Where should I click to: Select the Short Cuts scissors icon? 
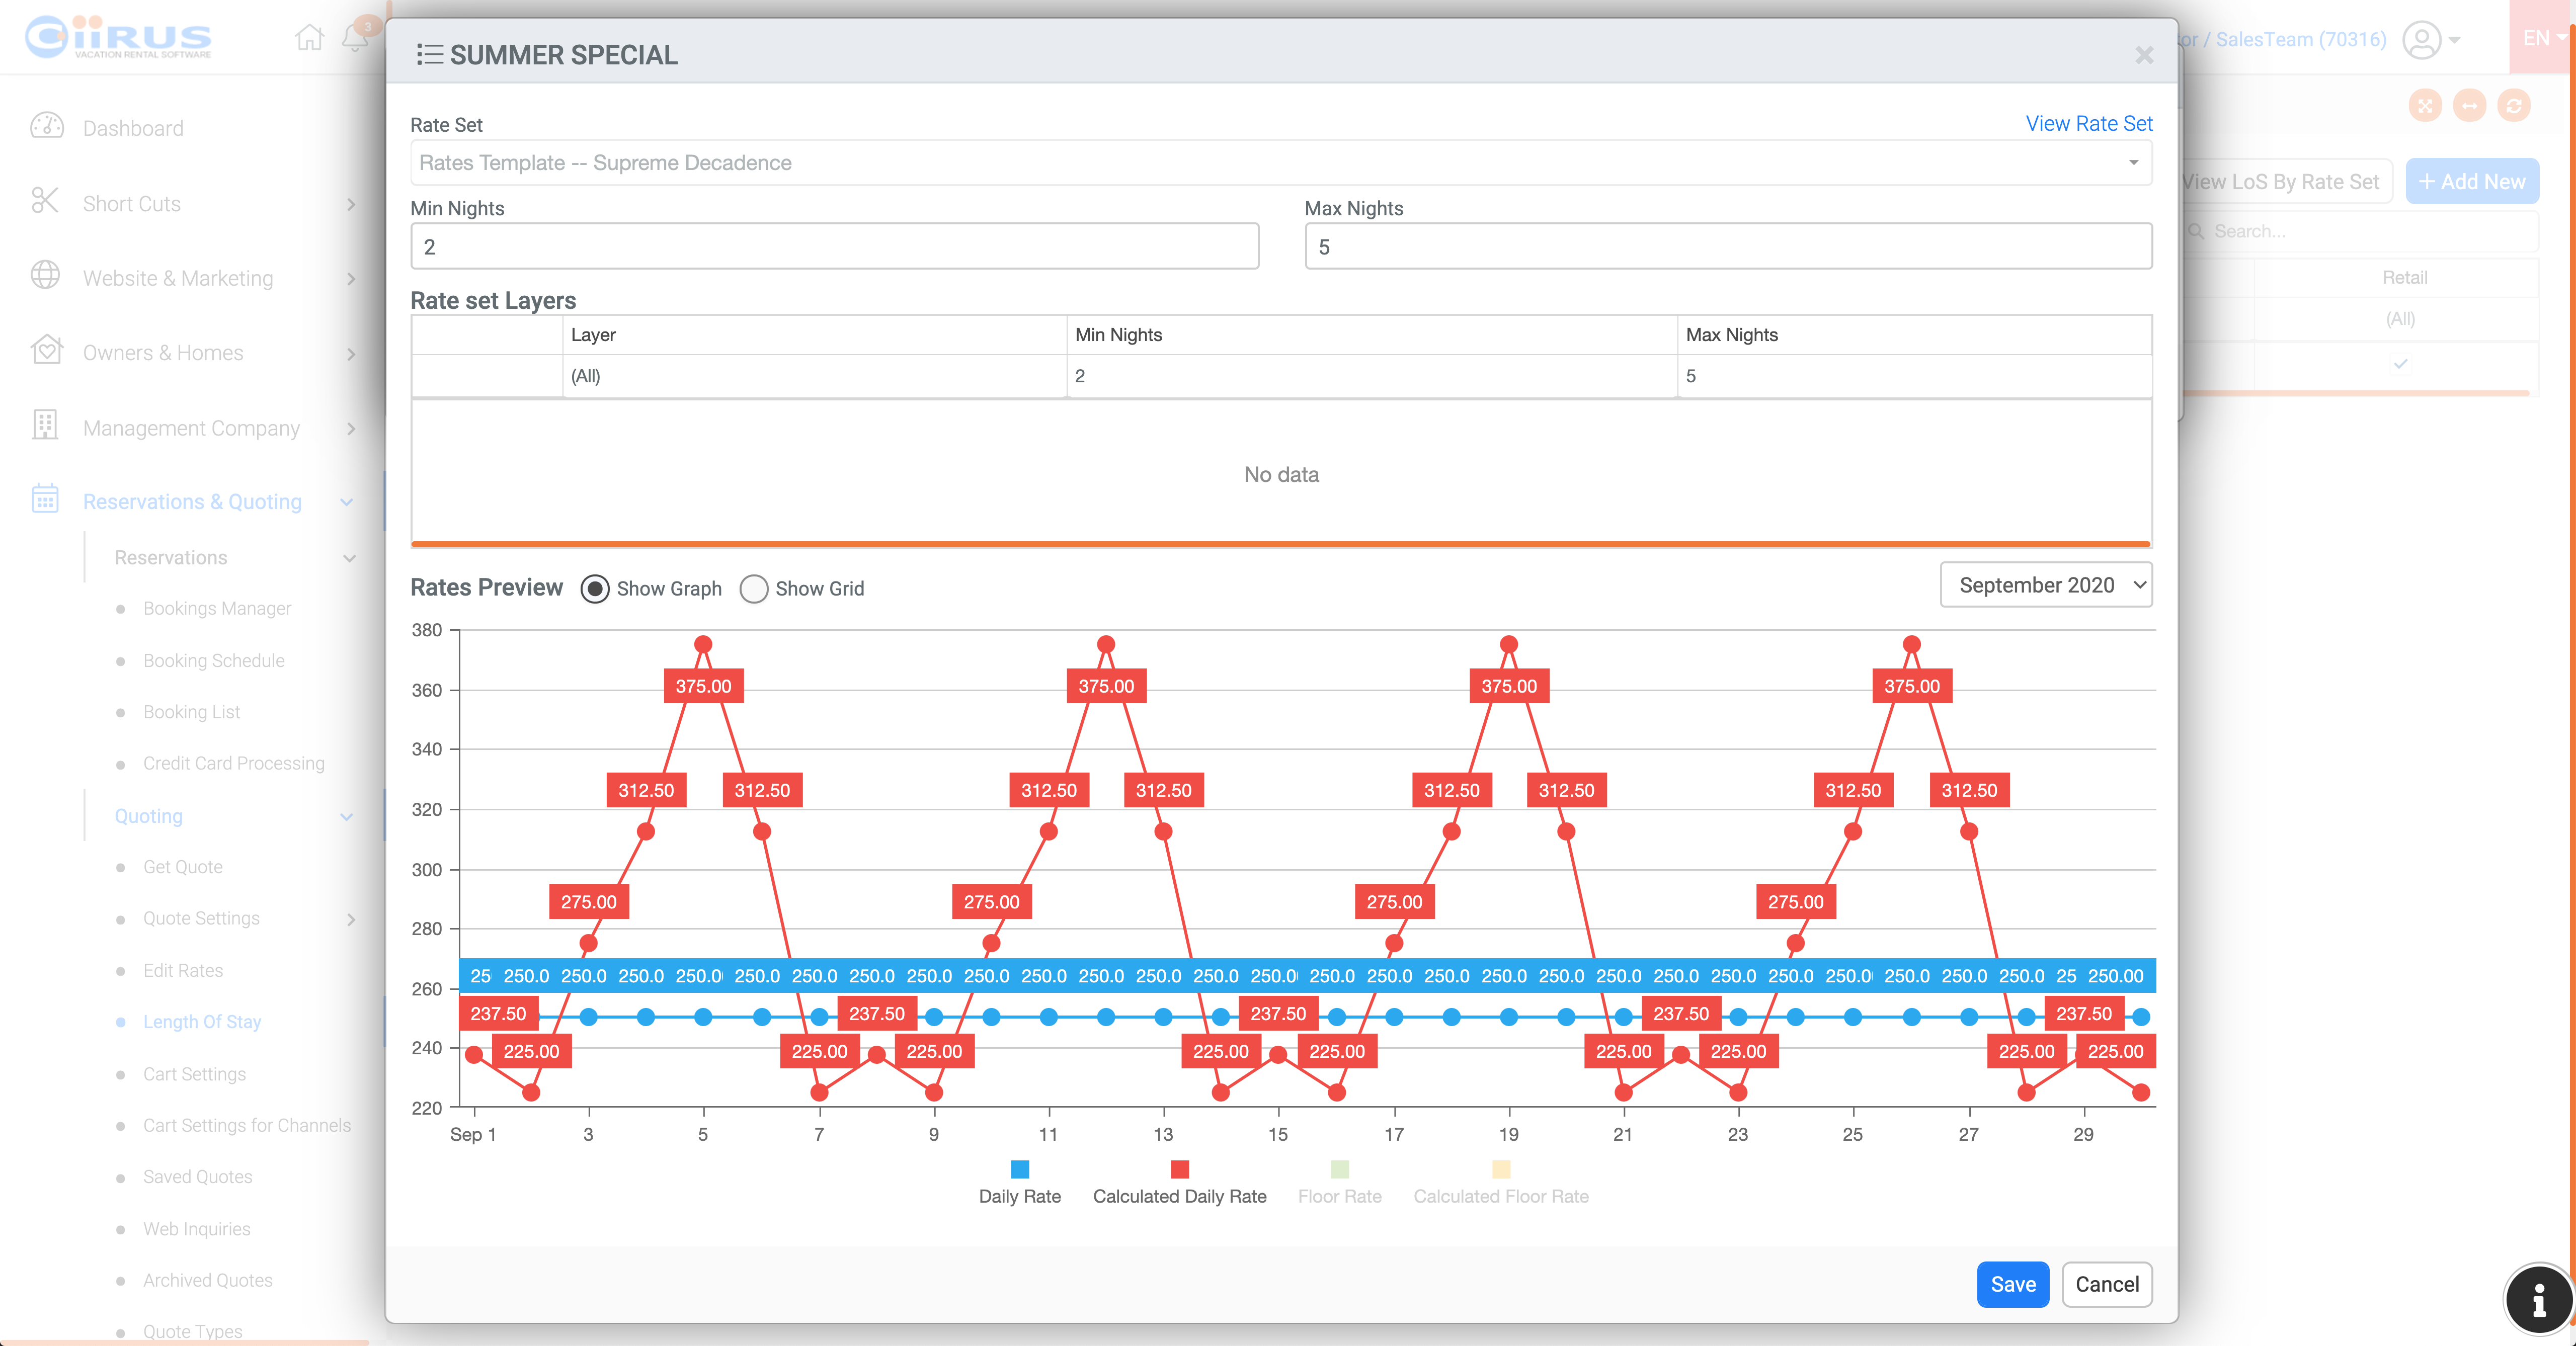tap(46, 201)
